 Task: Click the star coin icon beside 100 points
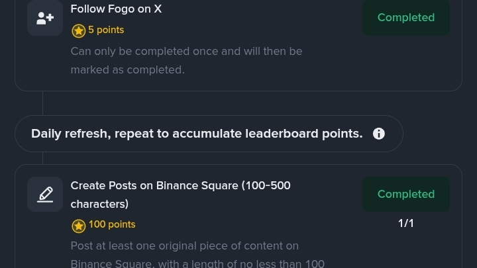(78, 226)
